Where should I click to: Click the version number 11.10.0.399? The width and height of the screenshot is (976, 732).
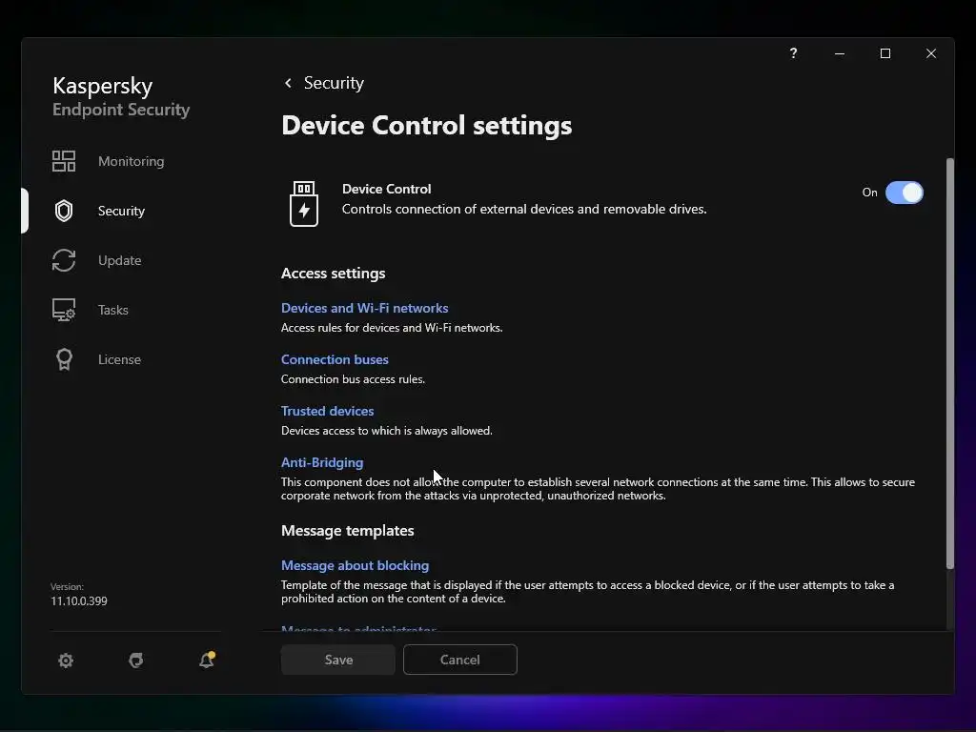(x=79, y=601)
